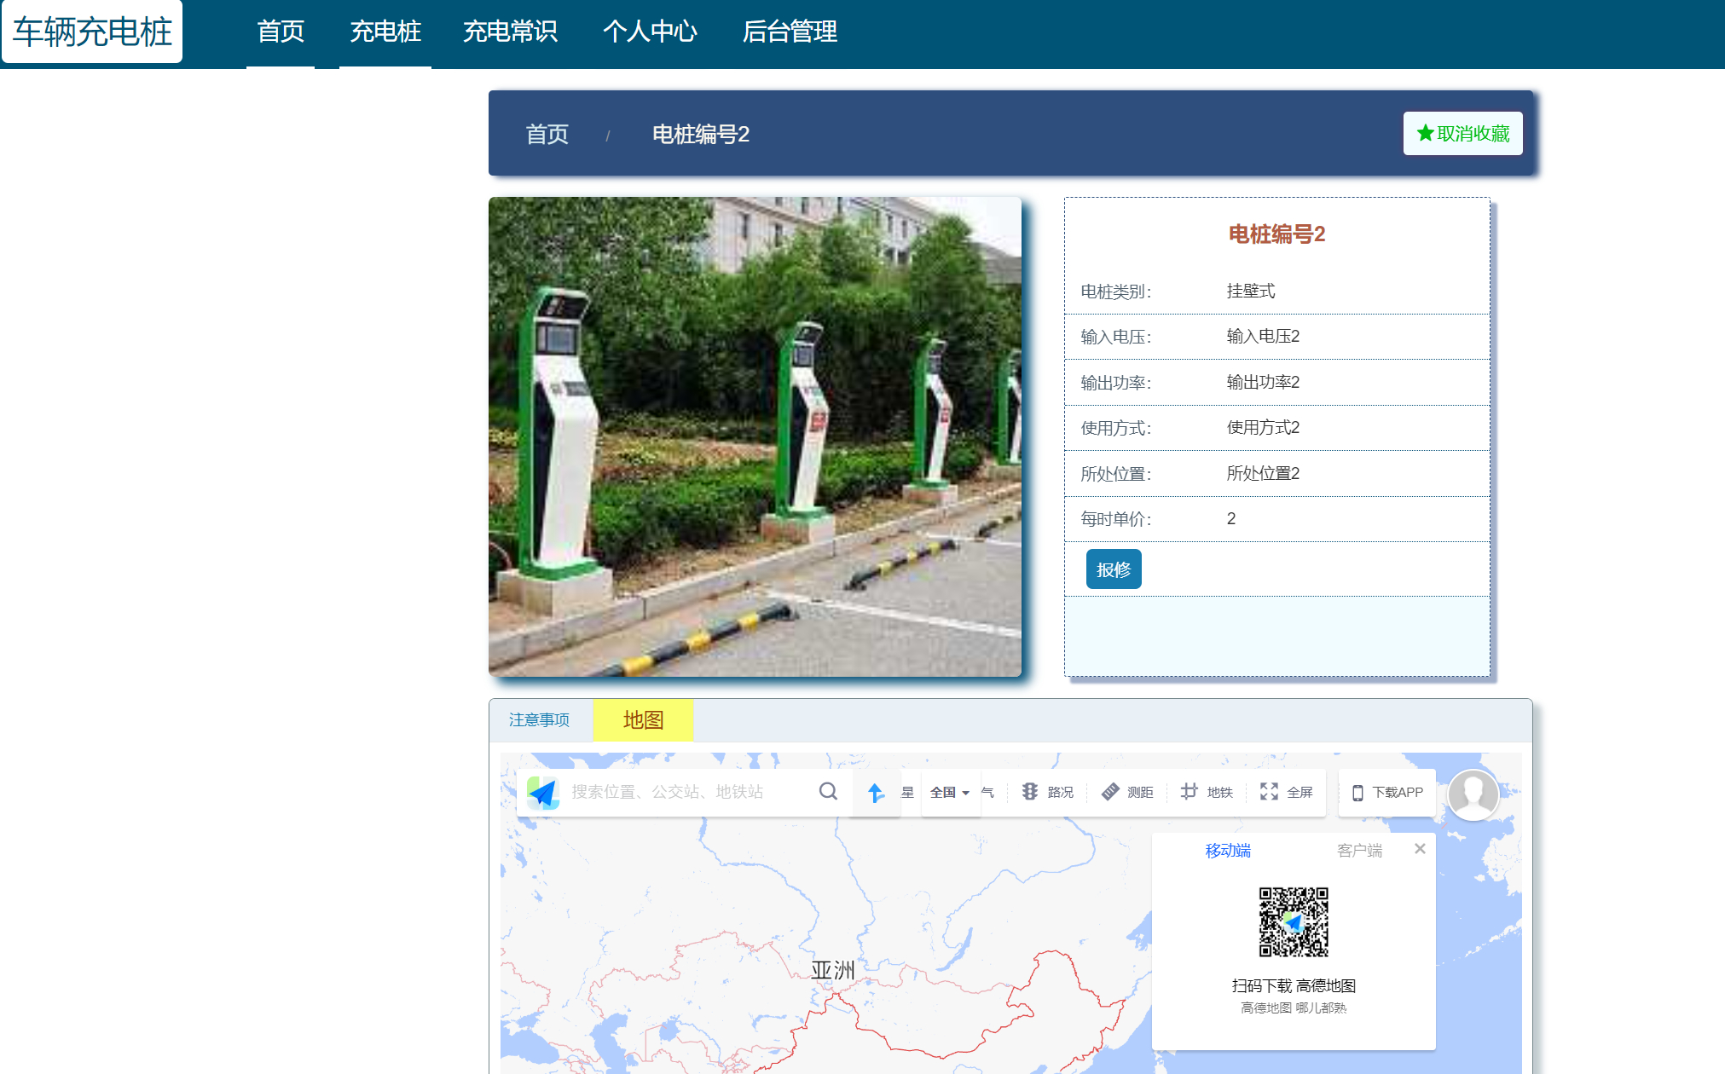This screenshot has height=1074, width=1725.
Task: Click the Amap paper-plane logo icon
Action: [542, 793]
